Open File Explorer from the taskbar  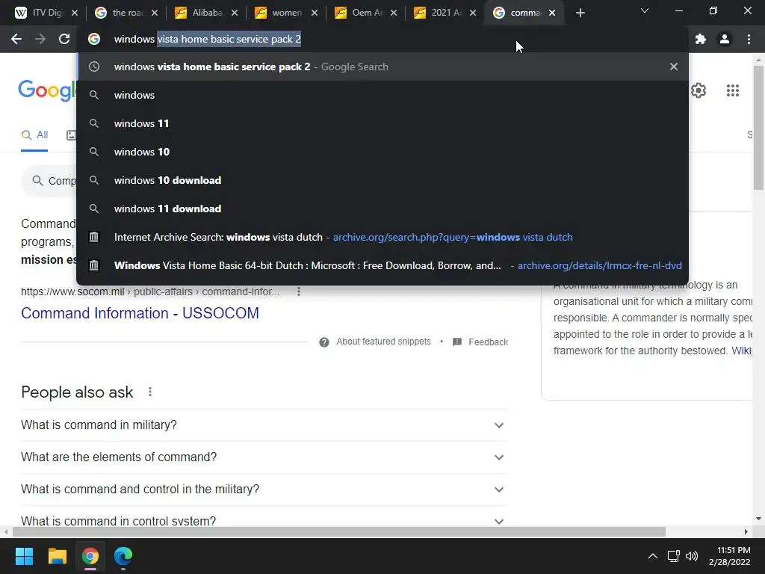click(57, 556)
